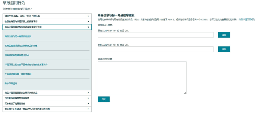Screen dimensions: 264x115
Task: Select 在商品详情页面上滥用关键词 option
Action: pos(18,74)
